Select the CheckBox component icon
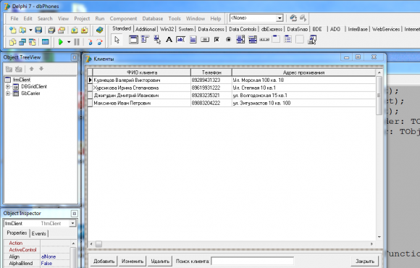Image resolution: width=420 pixels, height=268 pixels. pos(217,40)
